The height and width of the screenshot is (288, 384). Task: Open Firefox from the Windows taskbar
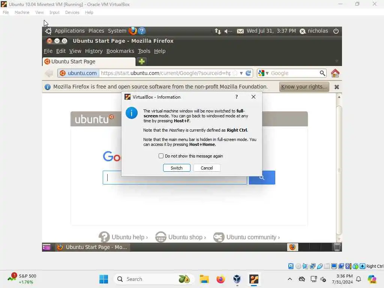pos(220,279)
